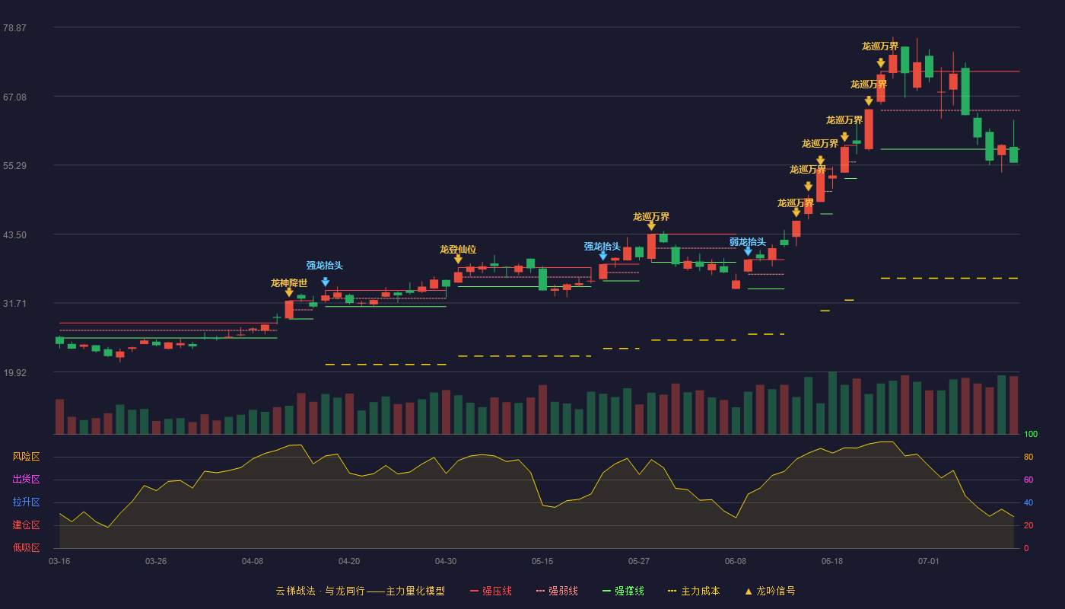
Task: Click the tallest volume bar near 06-18
Action: 832,403
